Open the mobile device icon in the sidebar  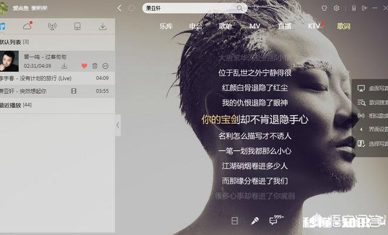click(78, 26)
